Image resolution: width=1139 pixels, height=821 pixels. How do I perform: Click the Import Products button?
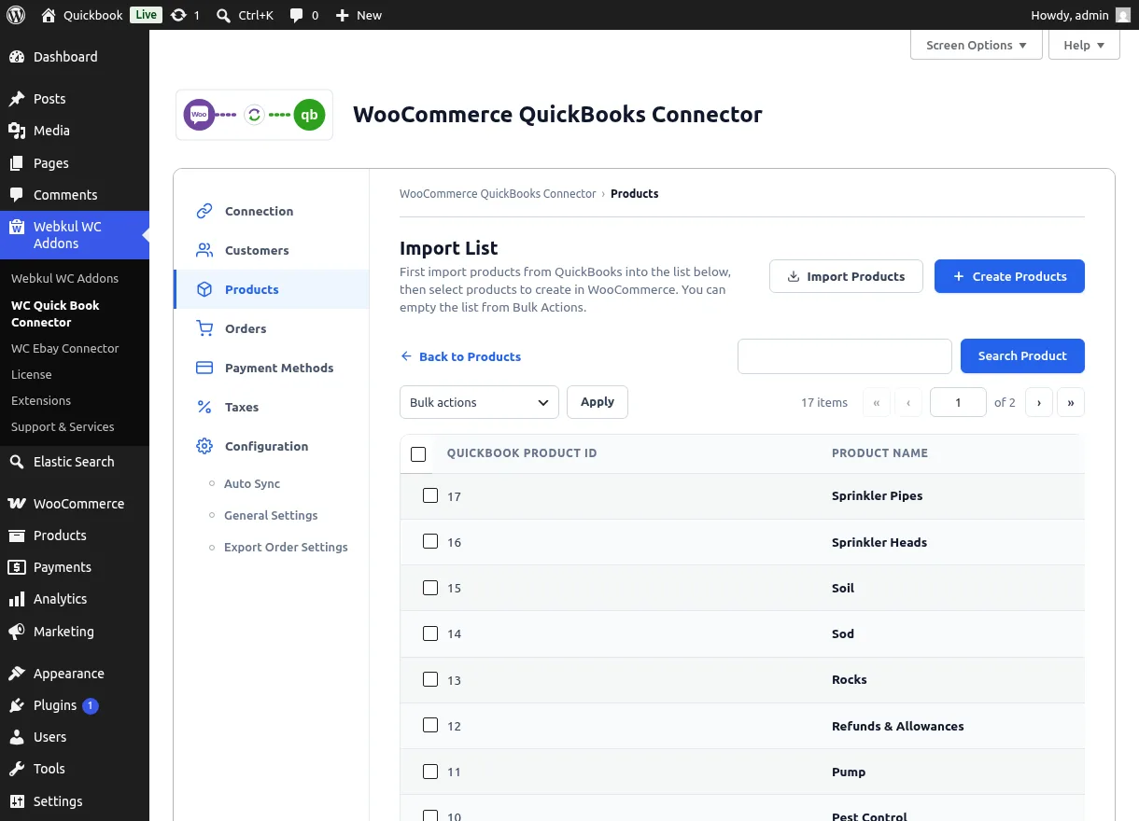[846, 276]
